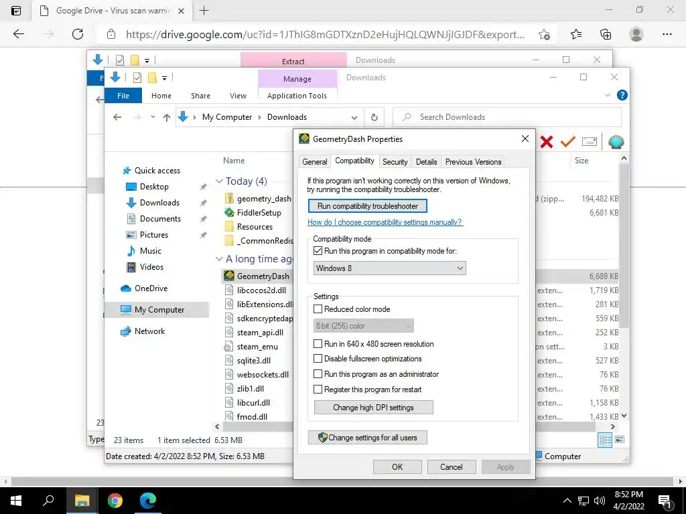This screenshot has width=686, height=514.
Task: Check Disable fullscreen optimizations
Action: tap(318, 359)
